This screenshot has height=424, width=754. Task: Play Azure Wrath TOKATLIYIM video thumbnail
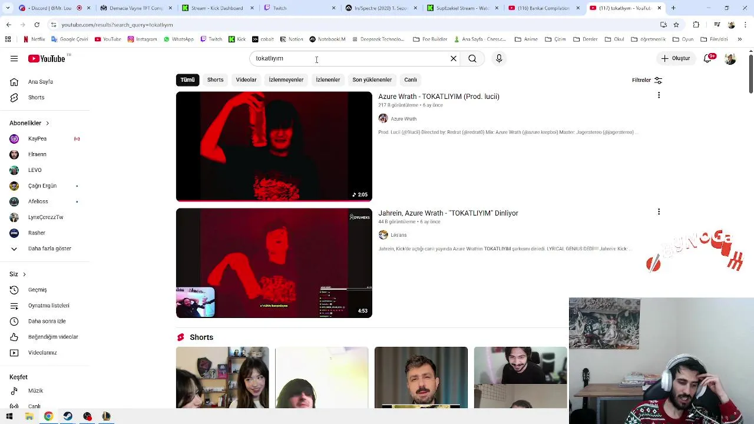click(x=274, y=146)
